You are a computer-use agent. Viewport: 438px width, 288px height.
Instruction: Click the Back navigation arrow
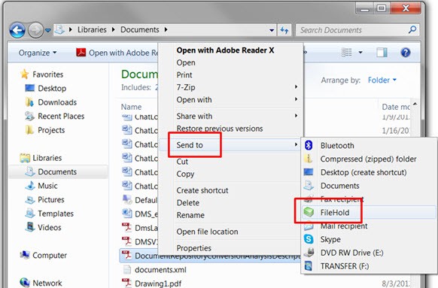tap(17, 30)
